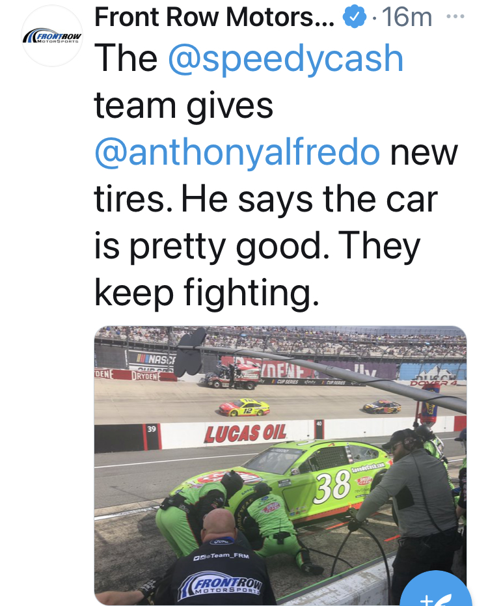Visit the @speedycash mention
488x606 pixels.
pos(286,59)
